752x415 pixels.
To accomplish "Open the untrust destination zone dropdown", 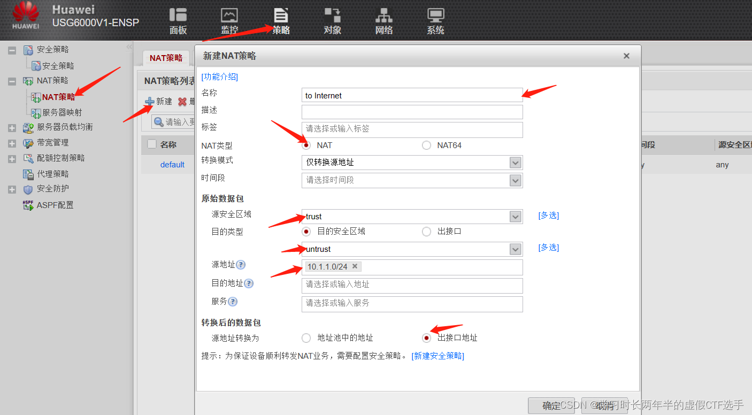I will (x=515, y=249).
